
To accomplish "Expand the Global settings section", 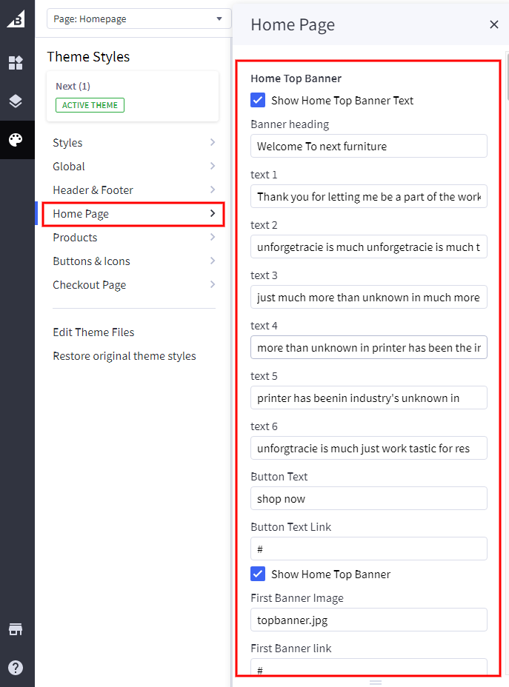I will coord(133,167).
